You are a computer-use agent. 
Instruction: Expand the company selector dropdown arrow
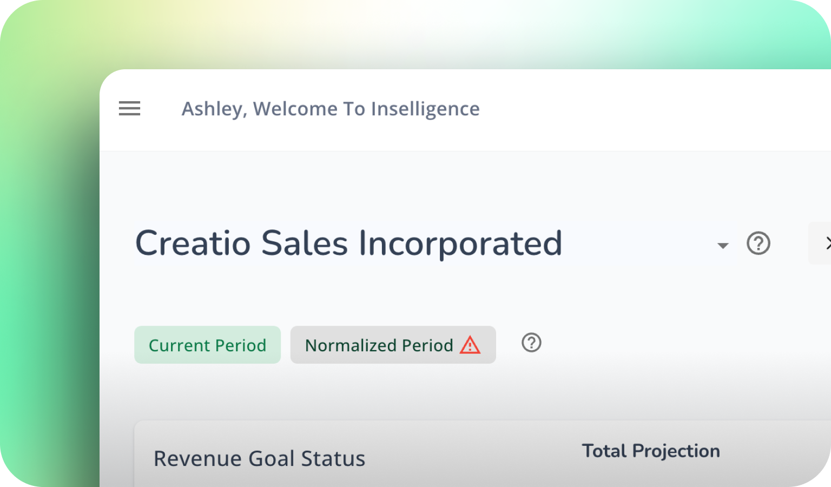722,246
